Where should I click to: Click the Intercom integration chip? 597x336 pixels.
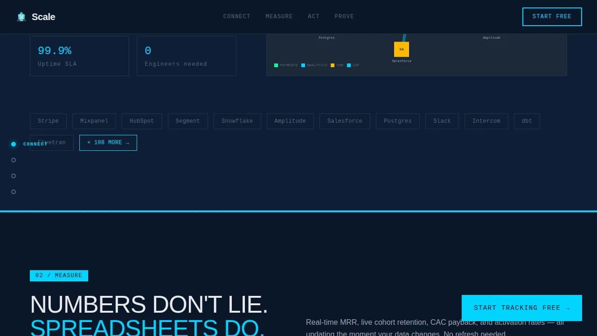(486, 121)
